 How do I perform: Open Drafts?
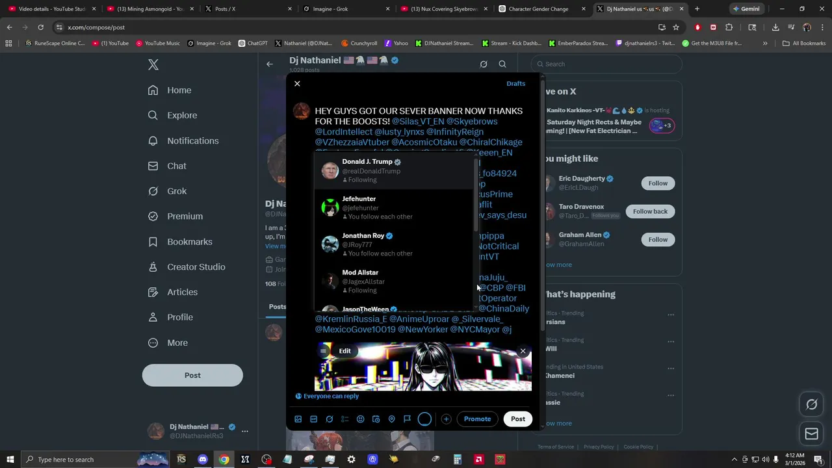[515, 84]
